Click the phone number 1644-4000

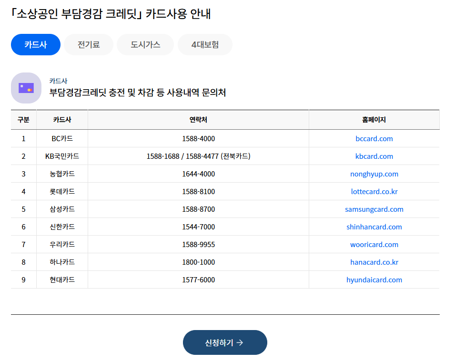(199, 174)
